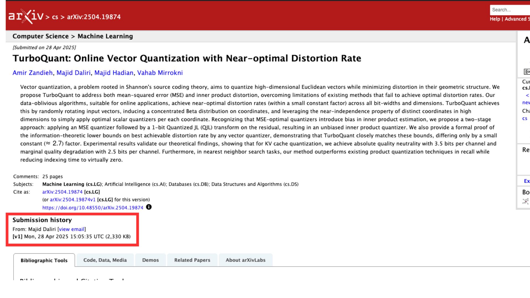Click the Help link in the header
The height and width of the screenshot is (298, 530).
tap(494, 19)
